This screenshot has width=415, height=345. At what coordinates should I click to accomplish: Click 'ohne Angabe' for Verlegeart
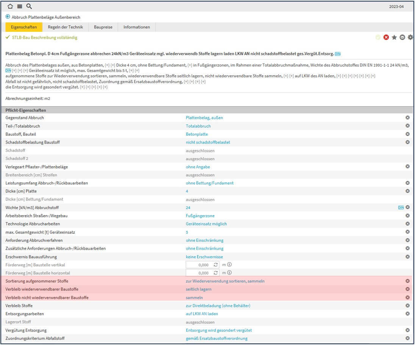(x=198, y=167)
